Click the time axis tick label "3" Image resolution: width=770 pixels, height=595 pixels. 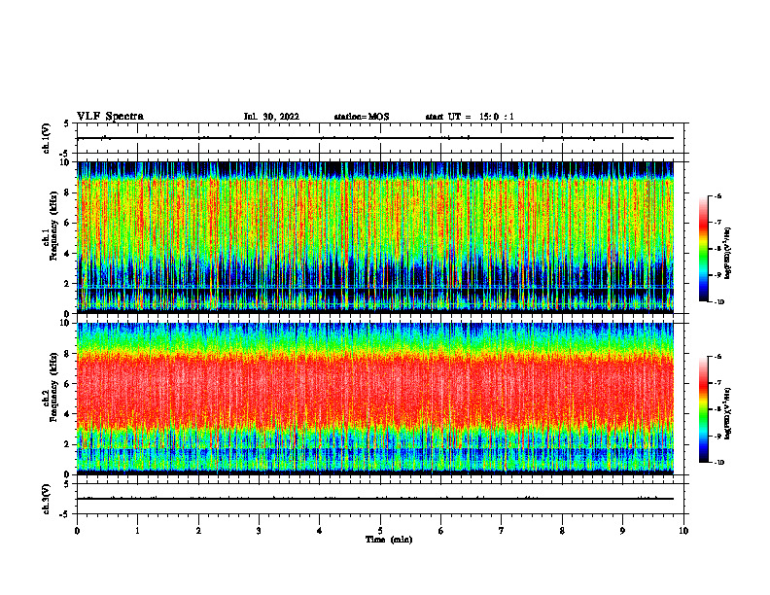(259, 531)
